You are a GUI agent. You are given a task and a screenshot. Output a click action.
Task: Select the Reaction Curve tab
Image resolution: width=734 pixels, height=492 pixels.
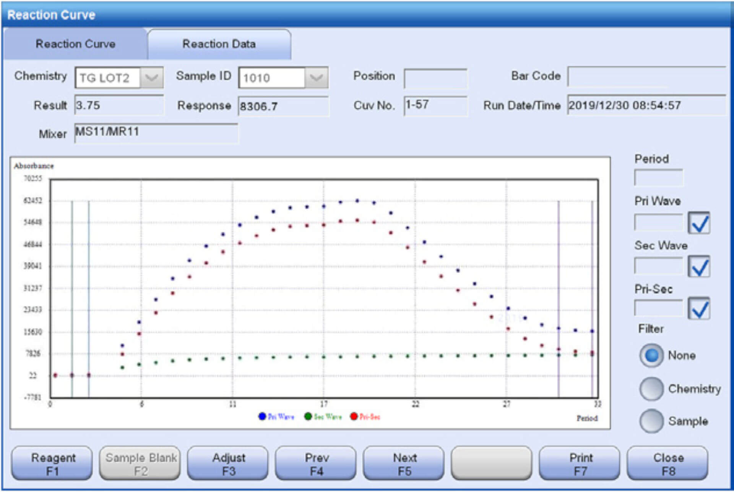click(75, 44)
